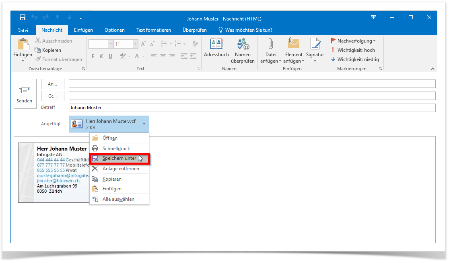Choose Kopieren in the attachment menu
Screen dimensions: 451x263
[119, 179]
